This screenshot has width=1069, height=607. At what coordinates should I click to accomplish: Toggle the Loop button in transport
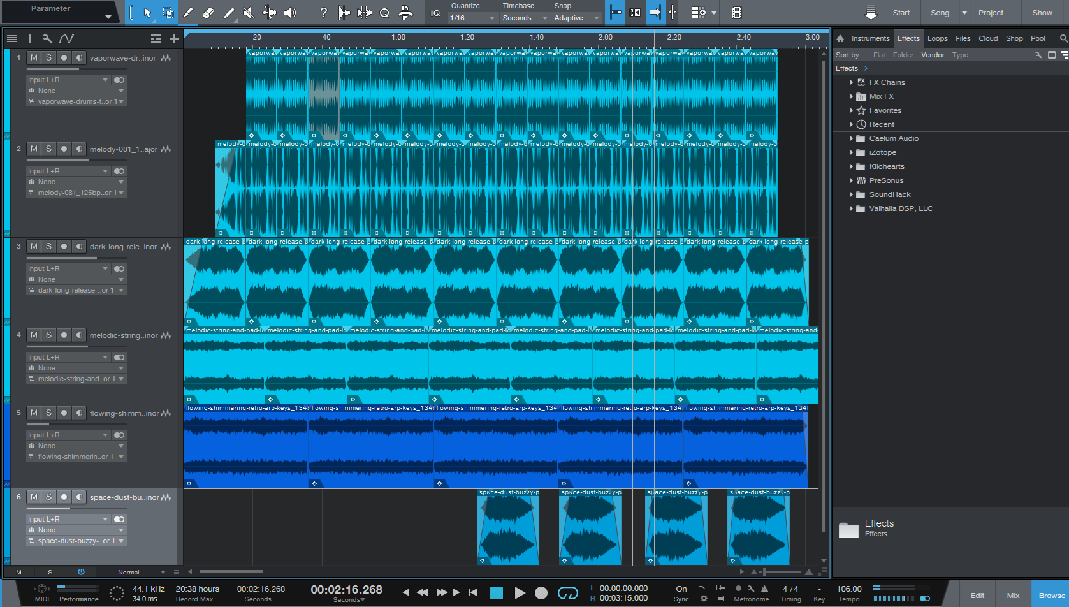(x=567, y=593)
